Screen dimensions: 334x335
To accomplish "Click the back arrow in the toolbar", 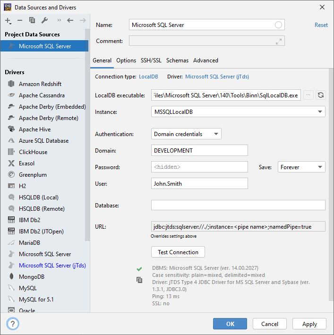I will (70, 20).
